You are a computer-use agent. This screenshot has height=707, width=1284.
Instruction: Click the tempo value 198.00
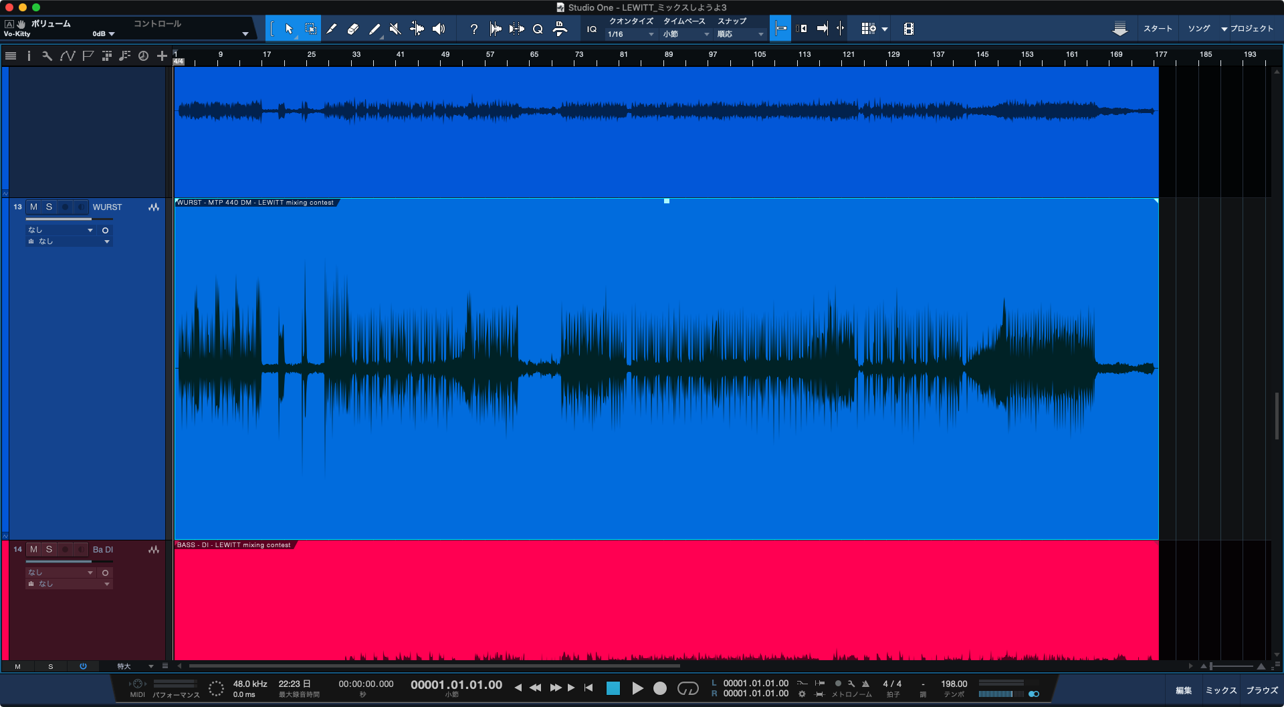(x=954, y=684)
